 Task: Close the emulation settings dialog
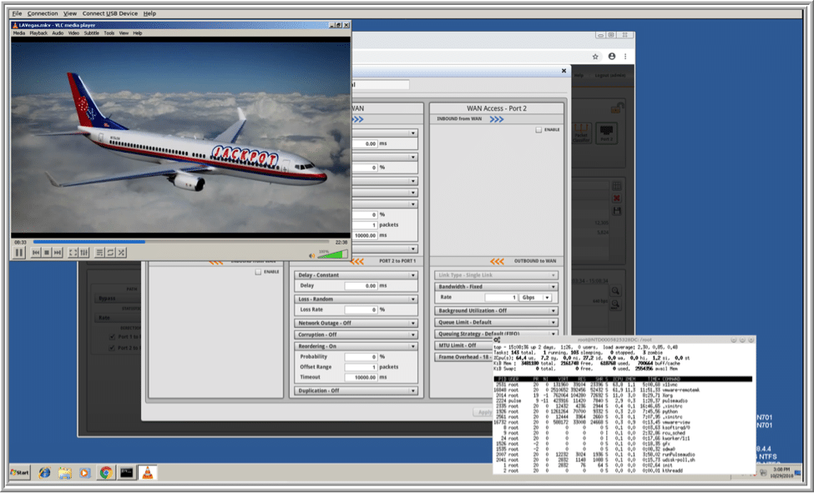[x=564, y=71]
